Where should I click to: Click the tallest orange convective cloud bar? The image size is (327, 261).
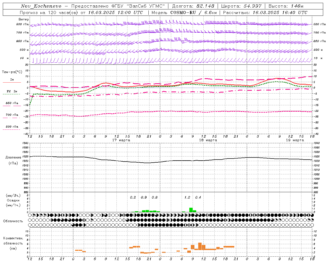[200, 246]
